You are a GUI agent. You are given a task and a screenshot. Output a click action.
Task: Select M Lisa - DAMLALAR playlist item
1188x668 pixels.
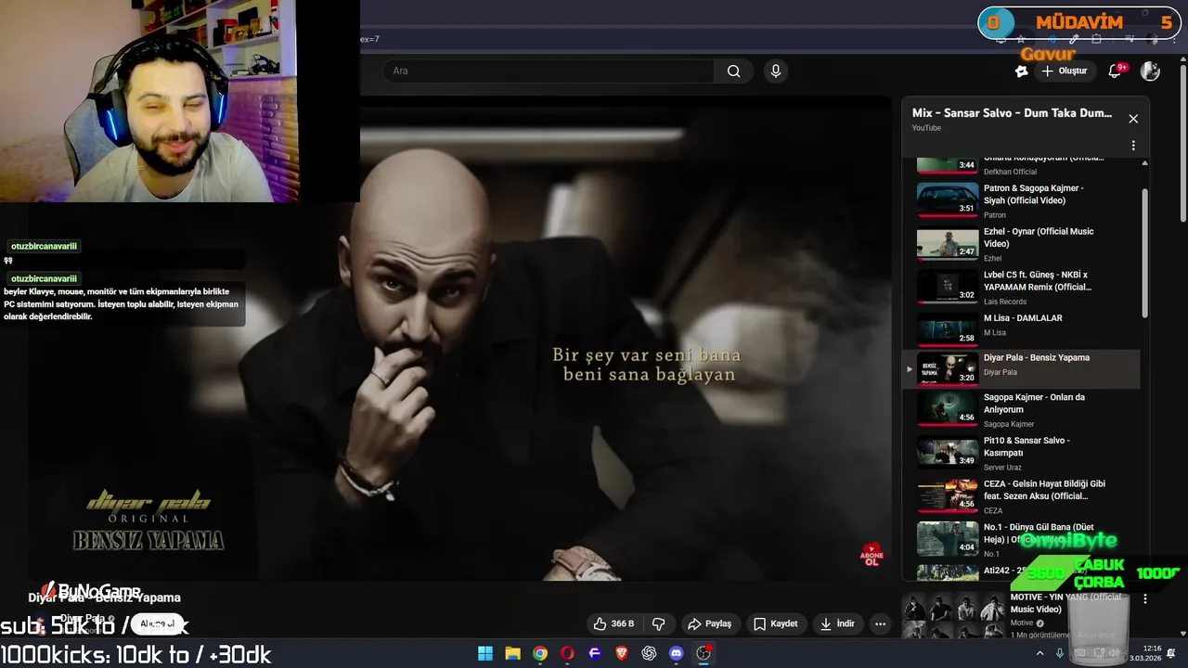point(1021,328)
